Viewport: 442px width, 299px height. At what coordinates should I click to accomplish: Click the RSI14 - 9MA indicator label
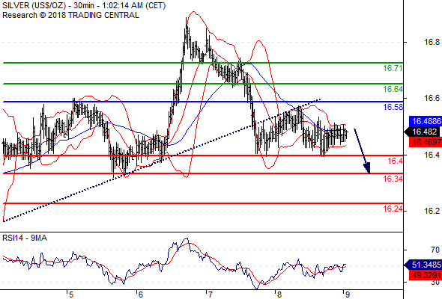[25, 238]
